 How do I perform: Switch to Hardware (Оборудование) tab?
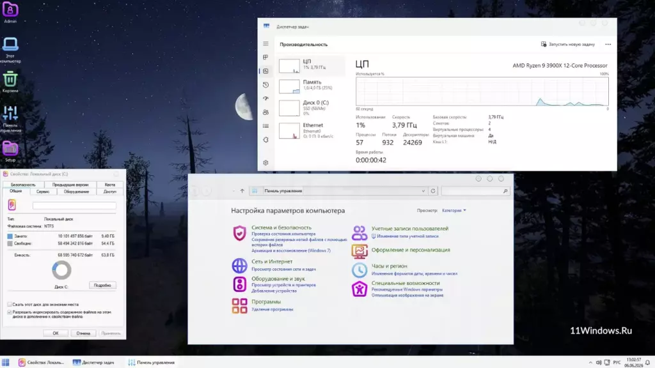pyautogui.click(x=76, y=192)
